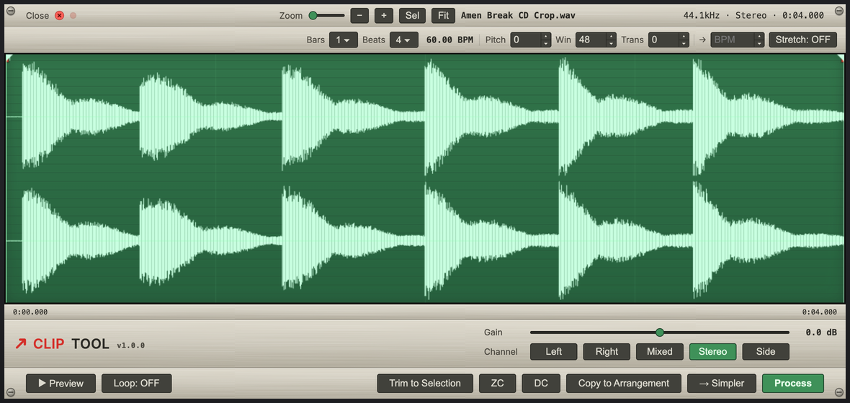Adjust the Gain slider handle
The width and height of the screenshot is (850, 403).
tap(659, 332)
